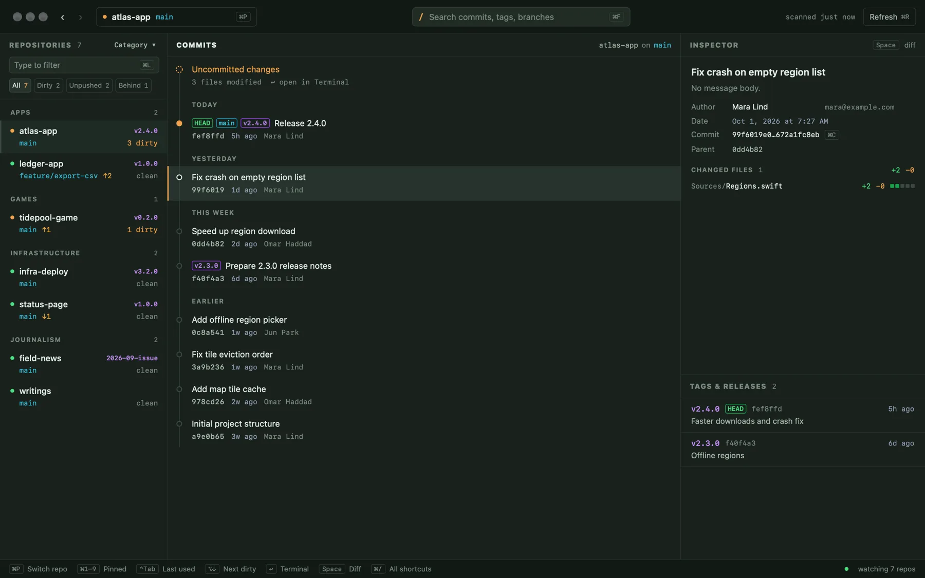Viewport: 925px width, 578px height.
Task: Open the Category grouping dropdown
Action: click(135, 45)
